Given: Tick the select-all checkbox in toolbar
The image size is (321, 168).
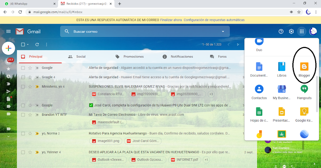Looking at the screenshot, I should click(23, 45).
